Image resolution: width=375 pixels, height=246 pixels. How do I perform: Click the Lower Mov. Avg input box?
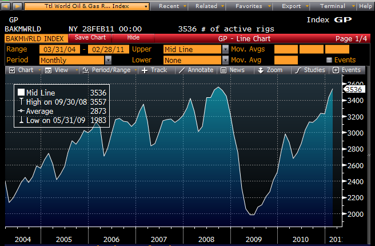(x=286, y=60)
